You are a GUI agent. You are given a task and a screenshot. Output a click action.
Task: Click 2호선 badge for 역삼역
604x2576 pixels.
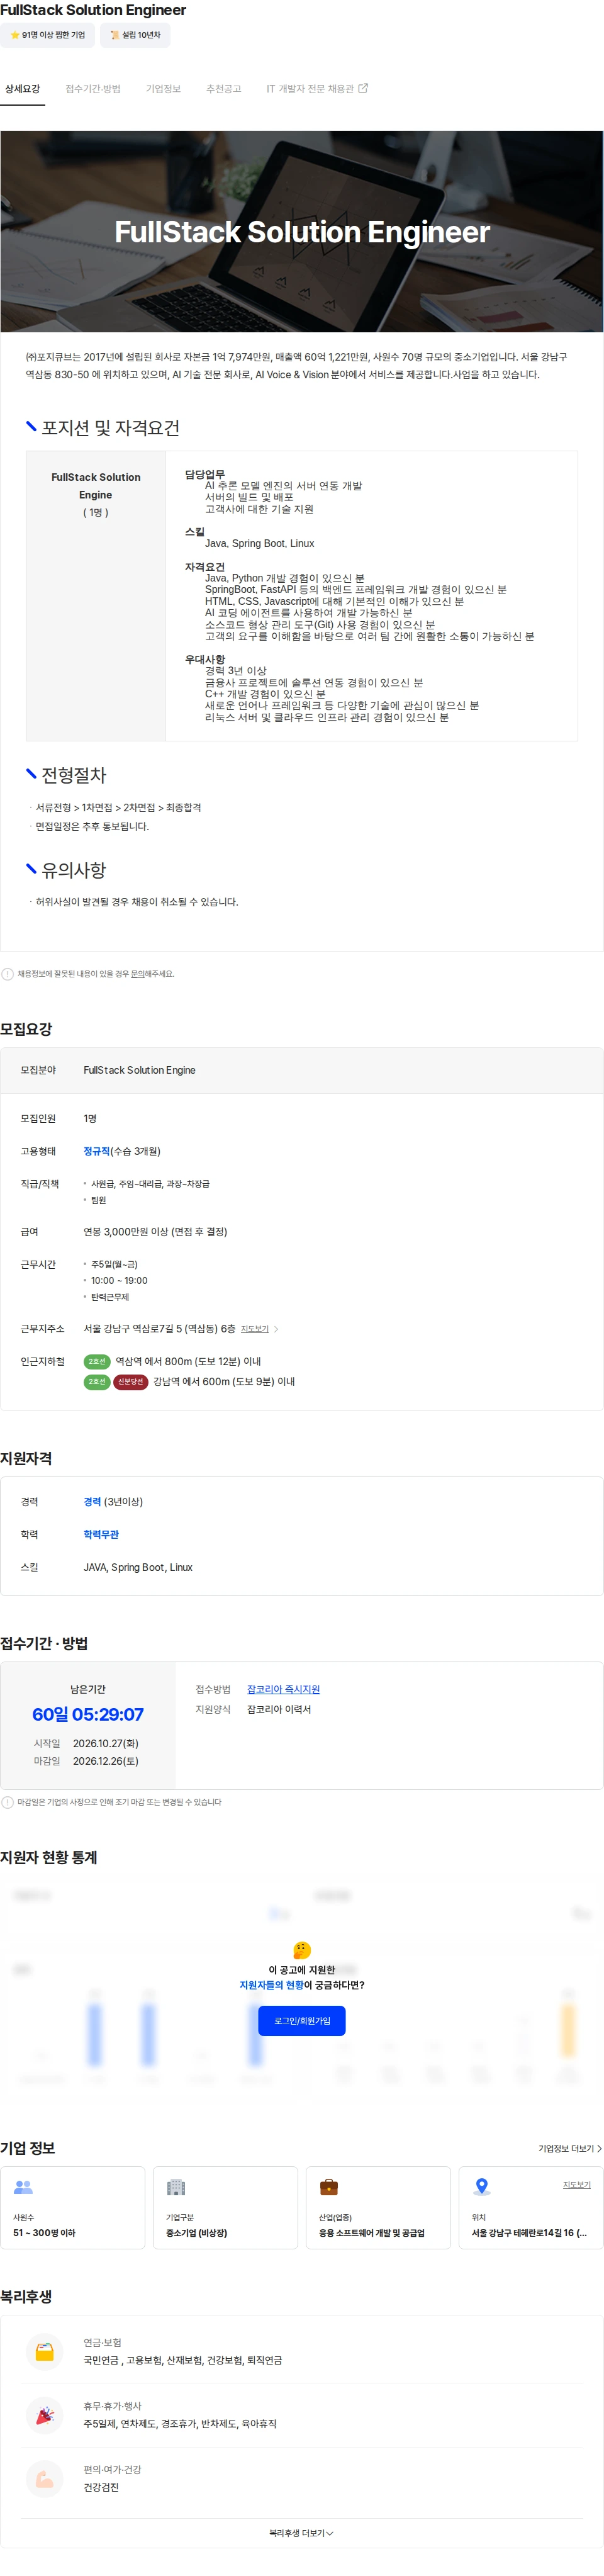[97, 1361]
